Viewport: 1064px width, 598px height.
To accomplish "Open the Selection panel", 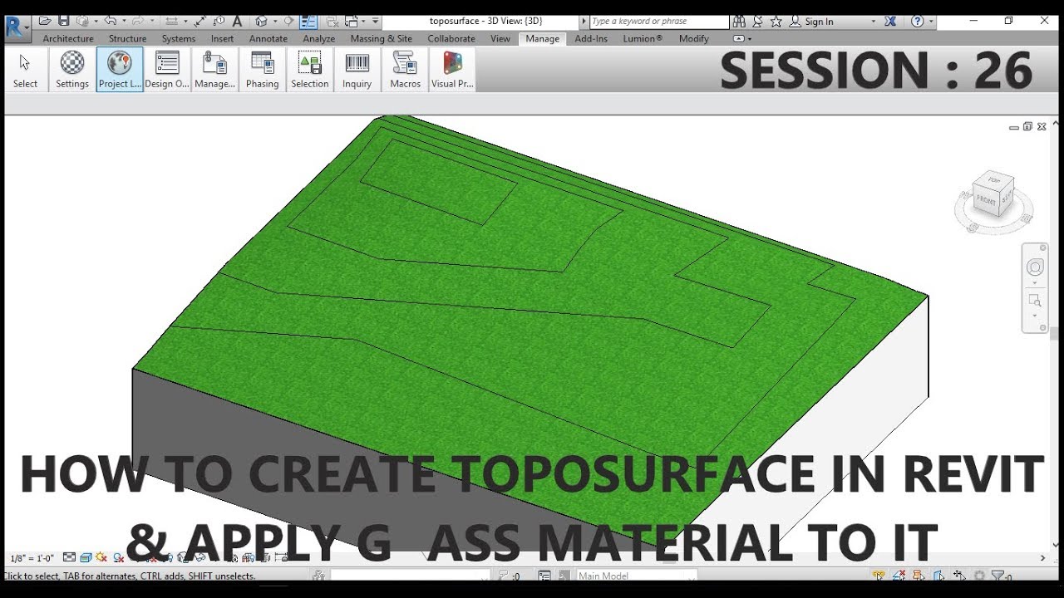I will click(310, 69).
